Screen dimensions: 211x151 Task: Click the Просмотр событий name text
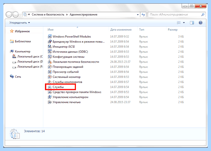click(66, 72)
